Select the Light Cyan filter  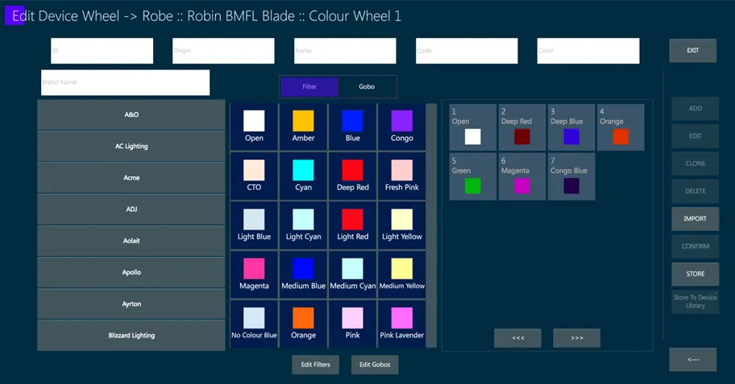click(303, 225)
